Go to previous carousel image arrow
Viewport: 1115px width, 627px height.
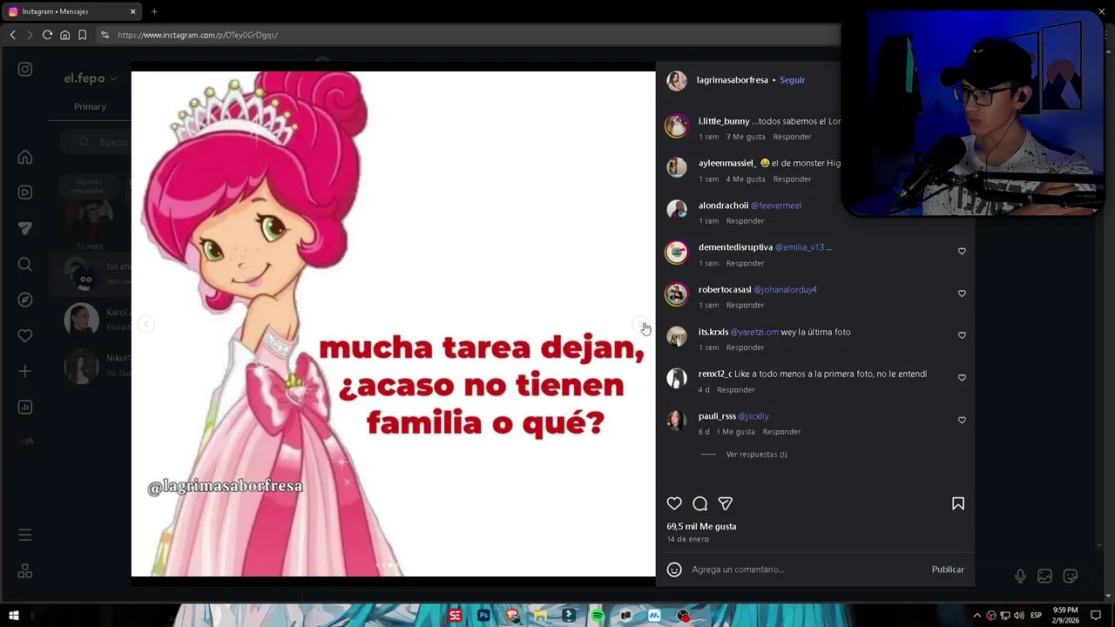[x=145, y=324]
